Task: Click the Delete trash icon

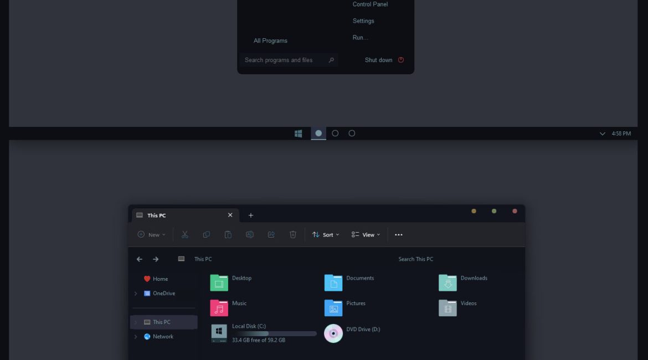Action: [x=293, y=235]
